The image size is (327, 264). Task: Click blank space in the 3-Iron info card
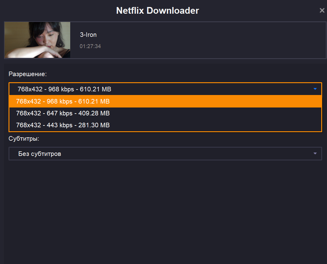tap(213, 40)
